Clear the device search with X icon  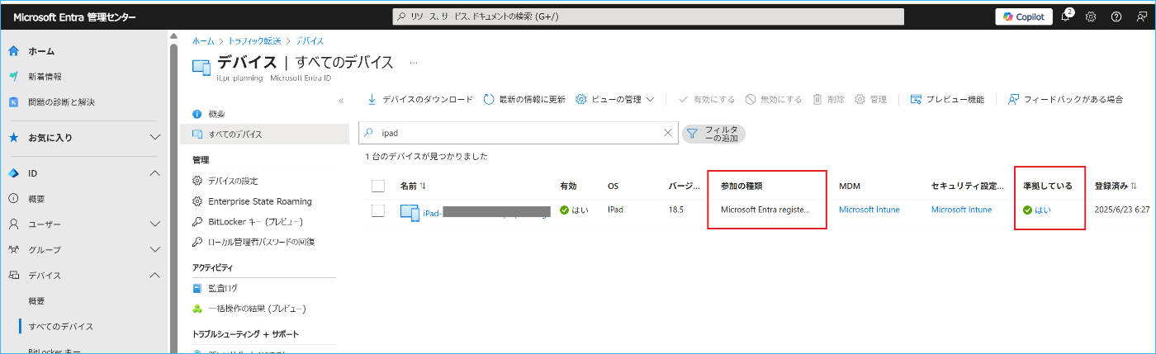(x=668, y=132)
